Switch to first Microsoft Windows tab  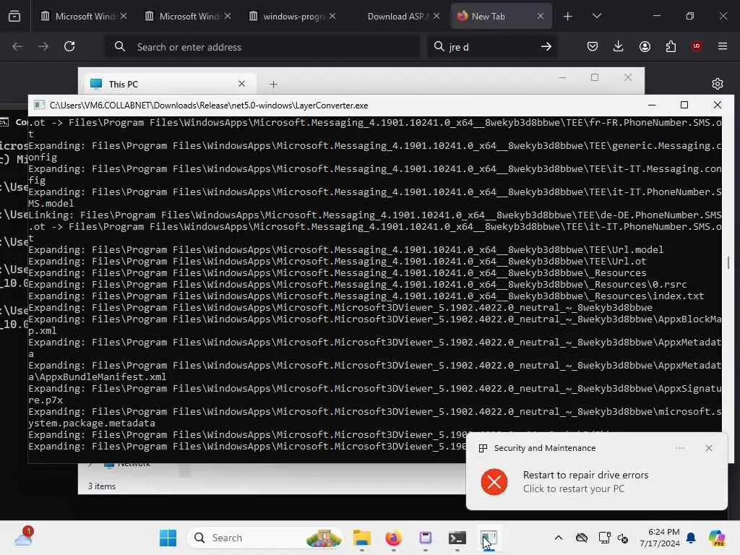[84, 17]
